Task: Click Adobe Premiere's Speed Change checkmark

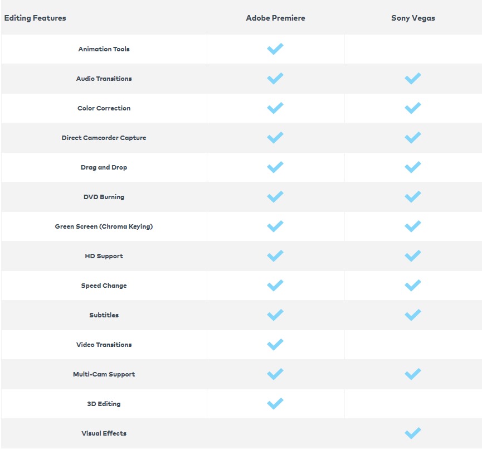Action: click(275, 285)
